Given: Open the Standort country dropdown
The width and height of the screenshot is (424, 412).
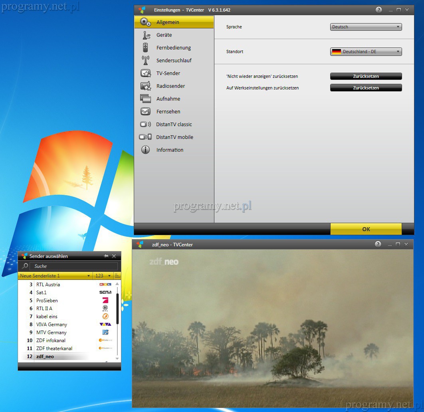Looking at the screenshot, I should [x=366, y=52].
